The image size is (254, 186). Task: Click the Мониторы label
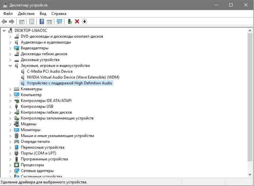[30, 130]
